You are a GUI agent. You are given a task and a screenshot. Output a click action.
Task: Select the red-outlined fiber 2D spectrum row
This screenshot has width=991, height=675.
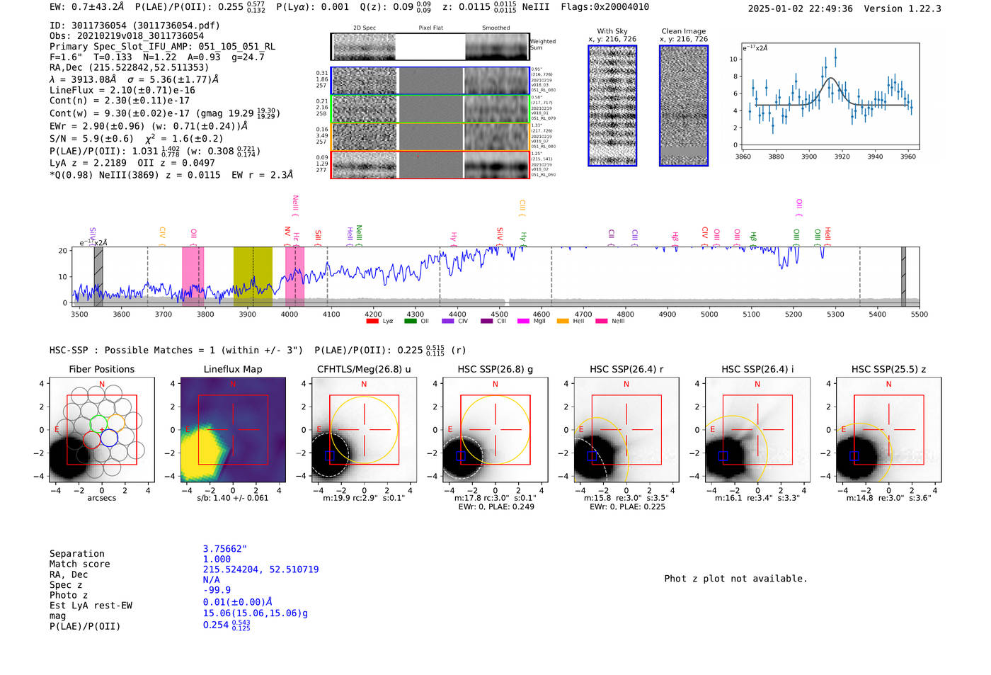(x=430, y=164)
